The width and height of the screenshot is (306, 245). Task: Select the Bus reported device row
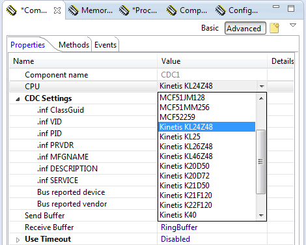point(83,192)
